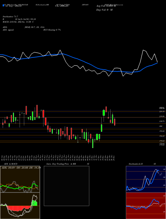
Task: Click the 184.43 price level label
Action: click(x=162, y=136)
